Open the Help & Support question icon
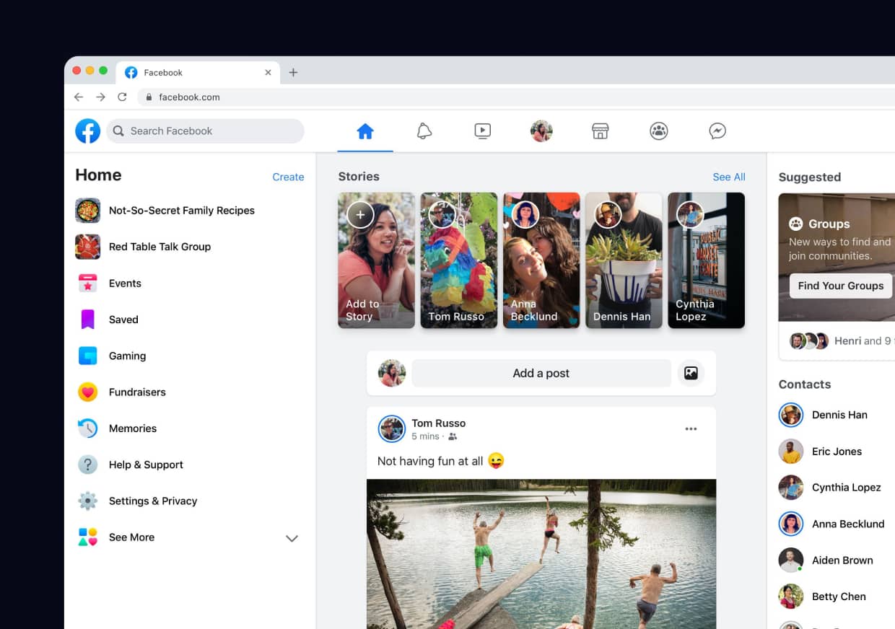895x629 pixels. tap(87, 465)
